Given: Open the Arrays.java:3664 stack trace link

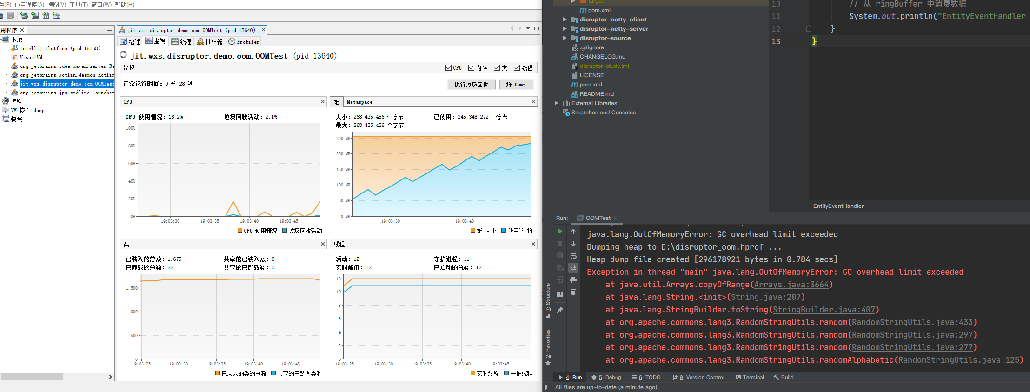Looking at the screenshot, I should 791,285.
